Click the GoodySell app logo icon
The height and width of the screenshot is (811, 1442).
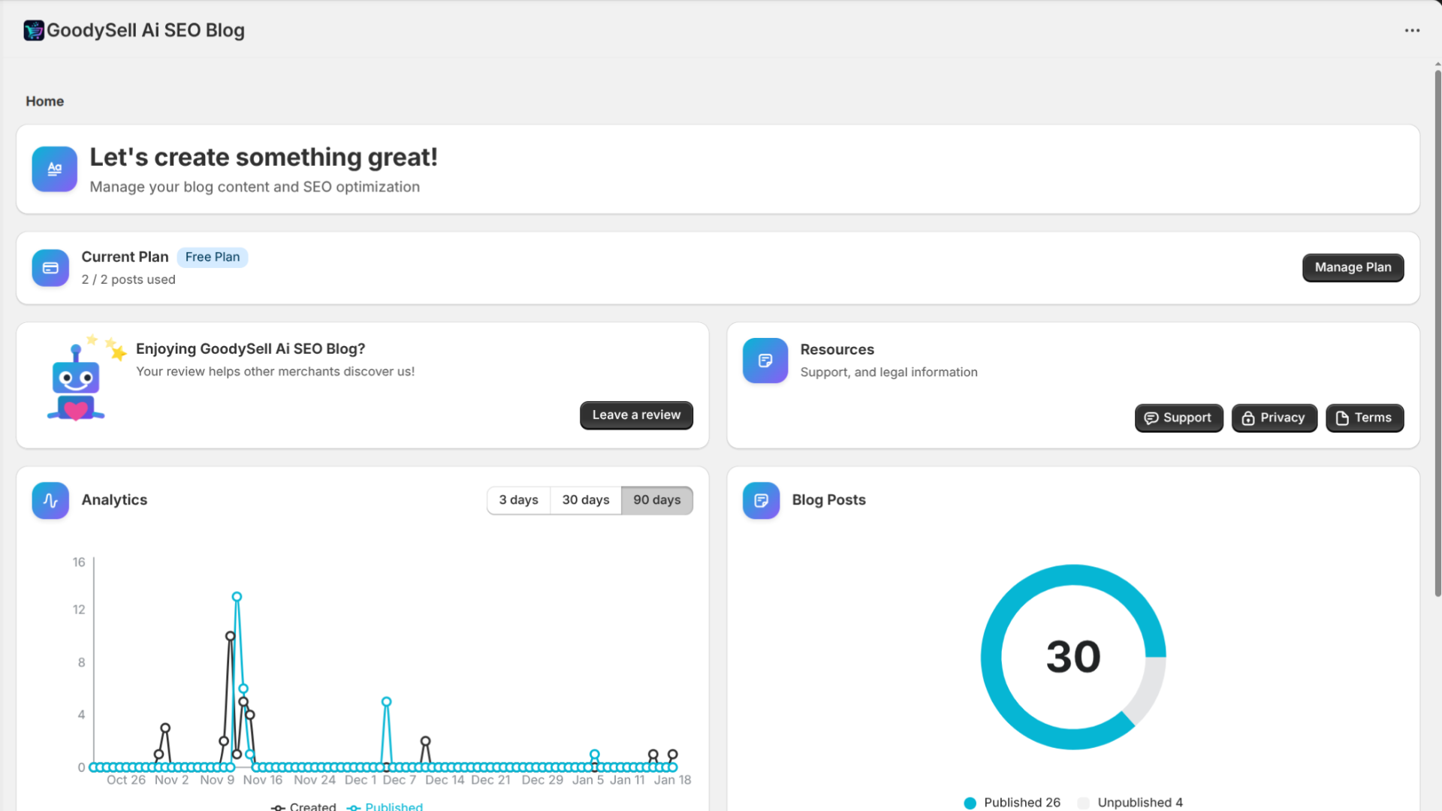coord(33,30)
